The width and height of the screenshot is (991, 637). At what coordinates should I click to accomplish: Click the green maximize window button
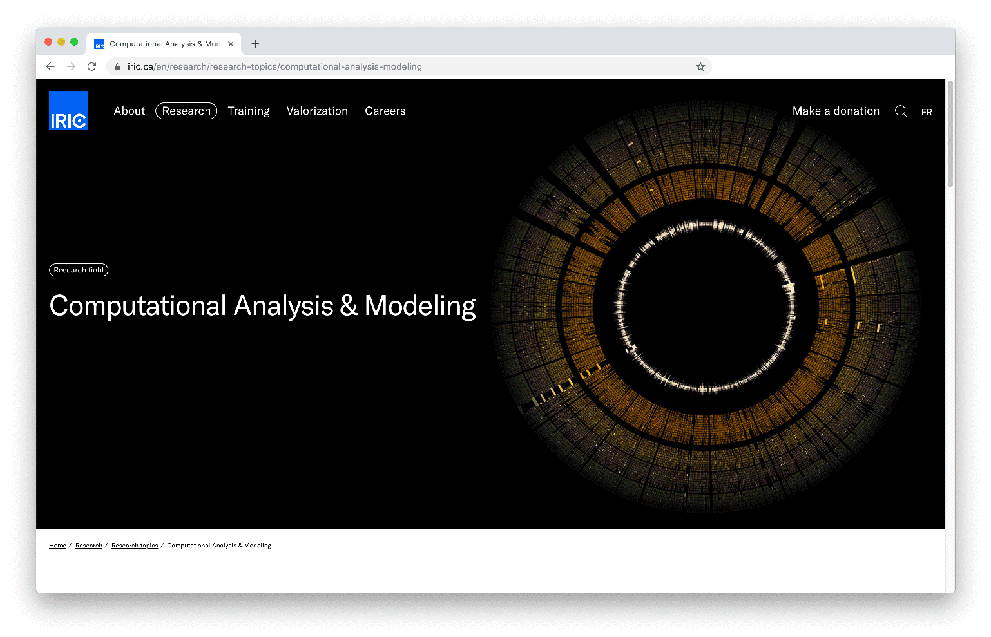[x=74, y=42]
